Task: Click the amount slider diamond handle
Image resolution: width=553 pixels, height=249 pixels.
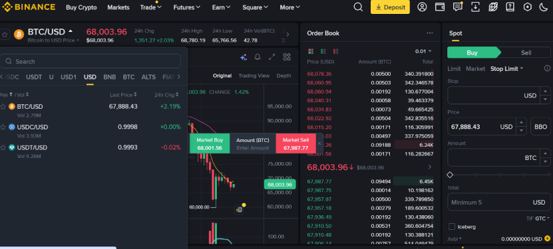Action: point(450,175)
